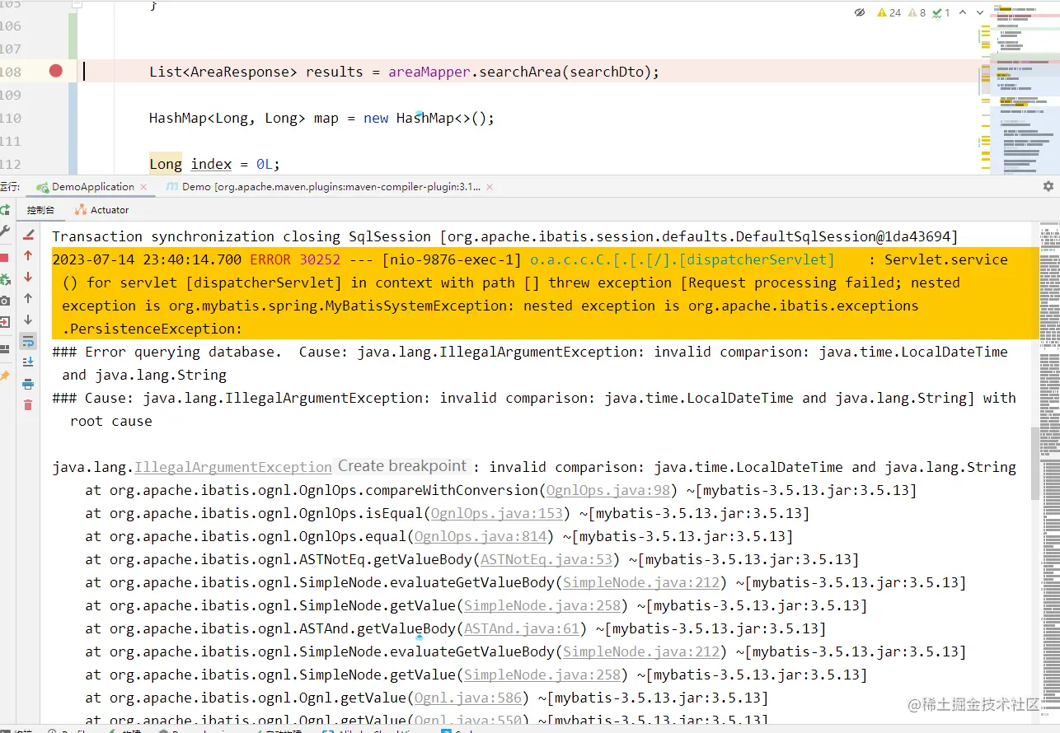Click the green checkmark typo indicator
The image size is (1060, 733).
[941, 12]
